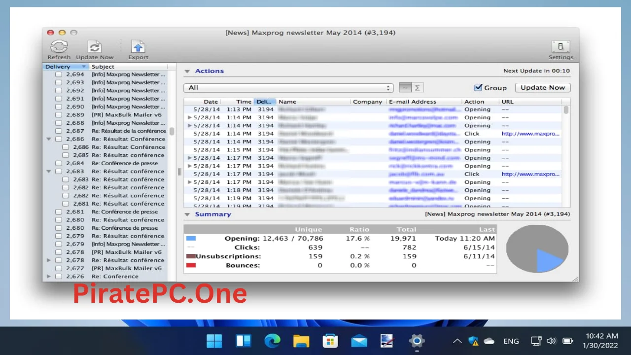
Task: Click the brown Unsubscriptions legend square
Action: 191,256
